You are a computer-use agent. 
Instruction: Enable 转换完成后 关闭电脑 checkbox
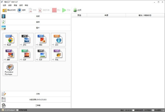pyautogui.click(x=134, y=110)
